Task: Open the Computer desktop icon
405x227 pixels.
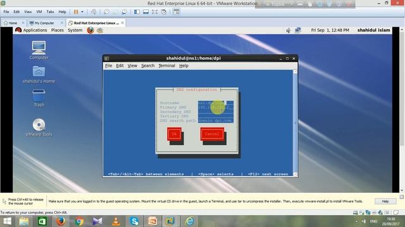Action: [39, 50]
